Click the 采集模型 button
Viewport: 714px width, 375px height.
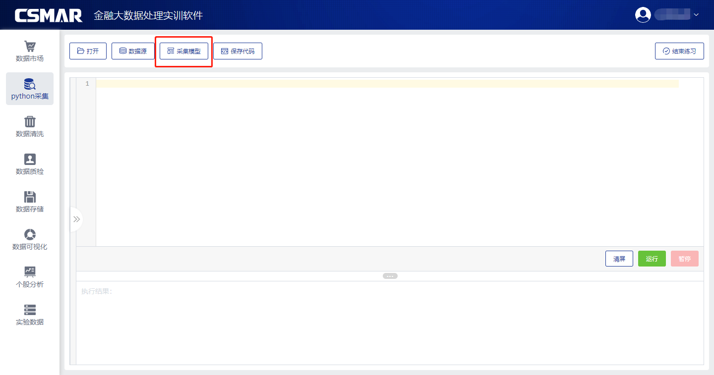tap(184, 51)
